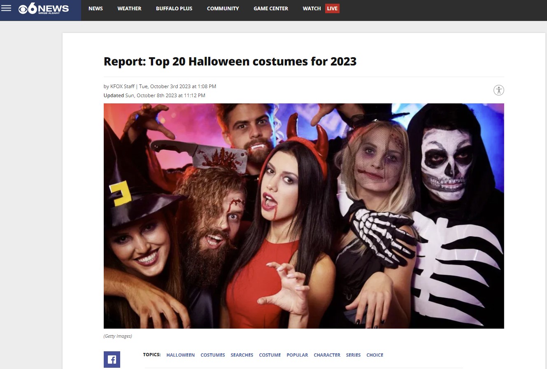This screenshot has width=547, height=369.
Task: Open the accessibility options icon
Action: click(498, 90)
